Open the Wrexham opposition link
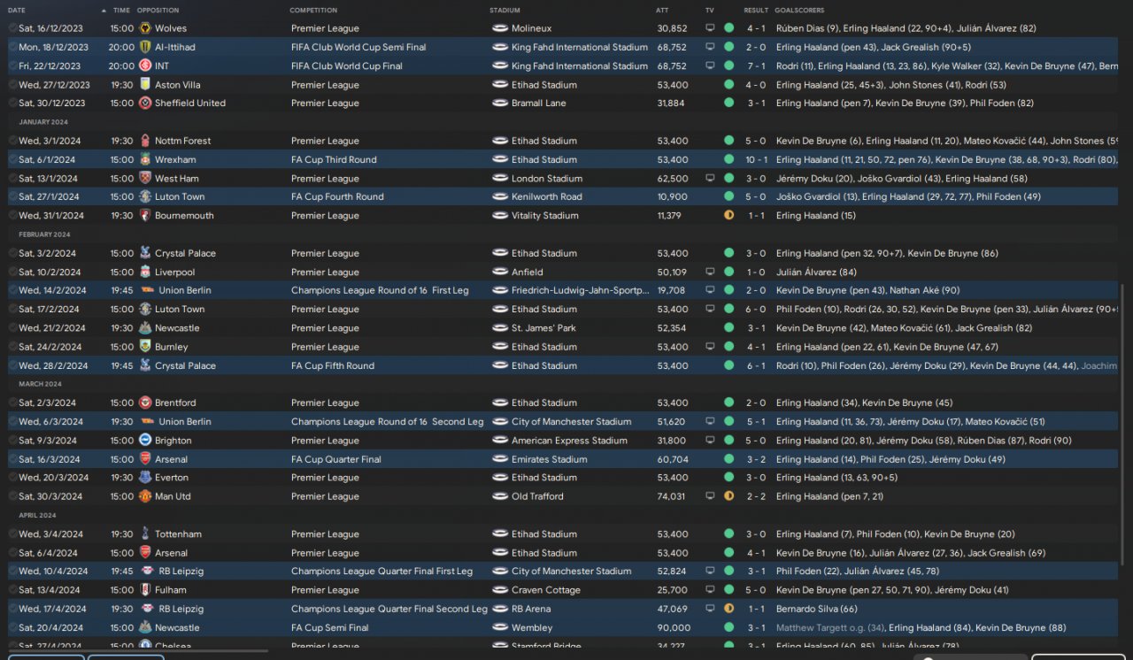Image resolution: width=1133 pixels, height=660 pixels. (x=175, y=159)
